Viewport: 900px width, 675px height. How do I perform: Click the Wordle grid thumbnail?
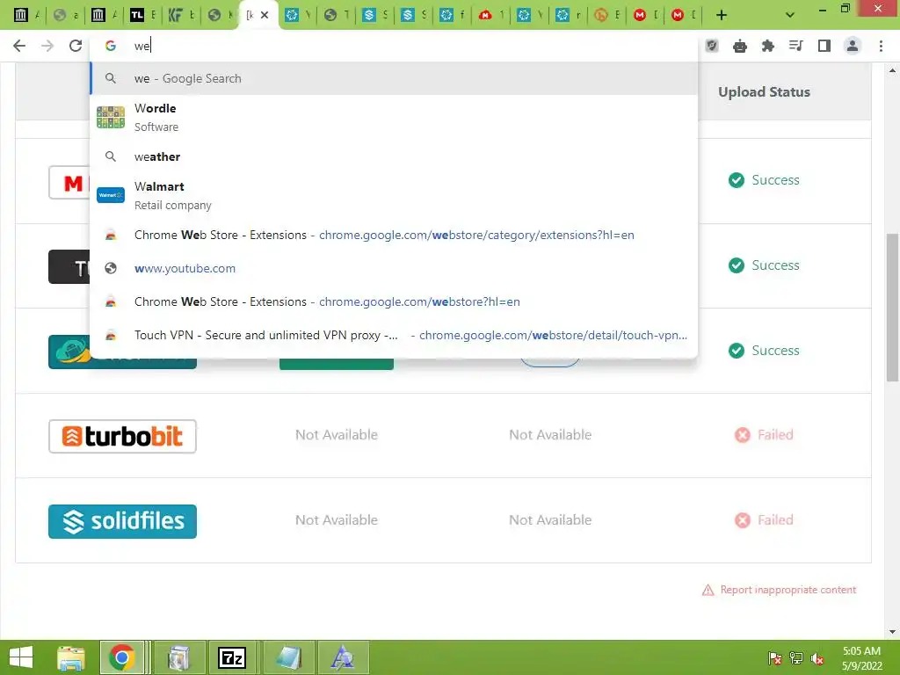coord(111,117)
